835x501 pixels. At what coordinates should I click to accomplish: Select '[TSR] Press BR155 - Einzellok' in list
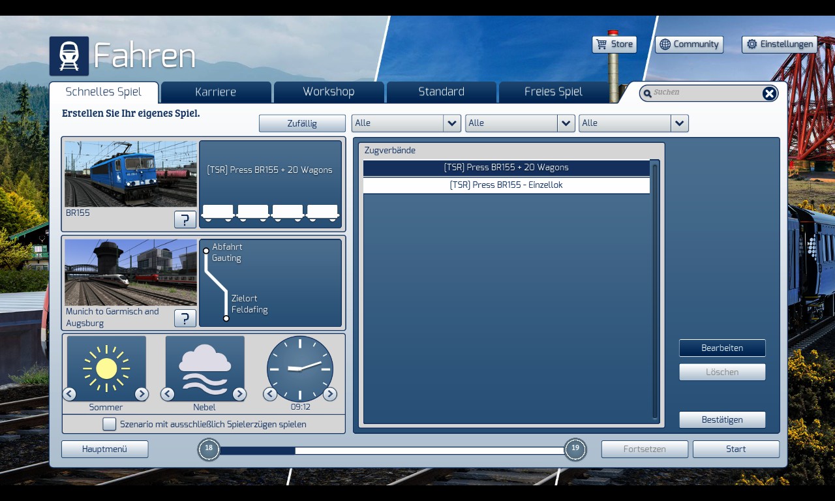(x=506, y=185)
